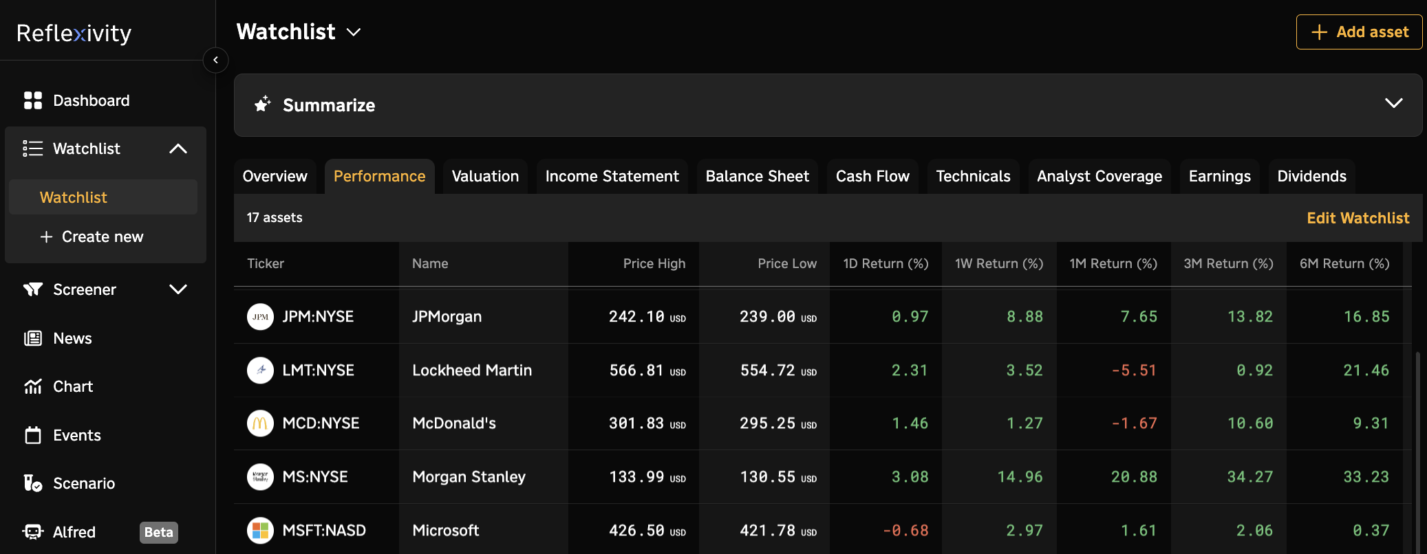Open Alfred via robot icon
Viewport: 1427px width, 554px height.
(x=33, y=532)
